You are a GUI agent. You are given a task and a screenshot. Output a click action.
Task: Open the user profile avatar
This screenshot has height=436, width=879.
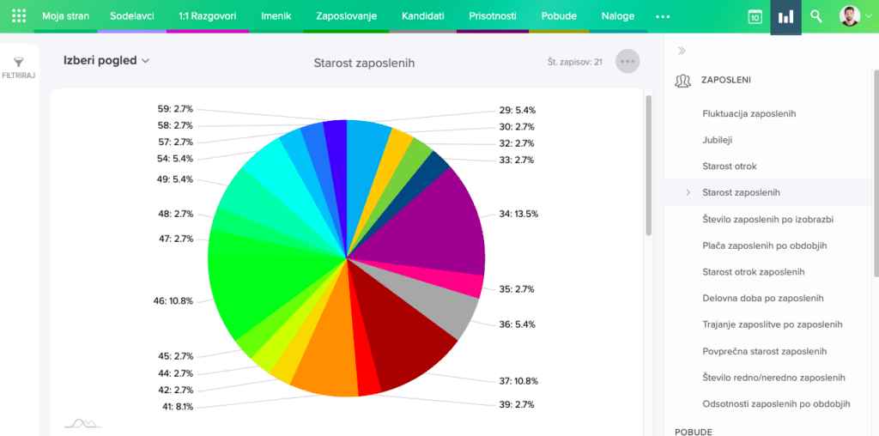pyautogui.click(x=849, y=16)
